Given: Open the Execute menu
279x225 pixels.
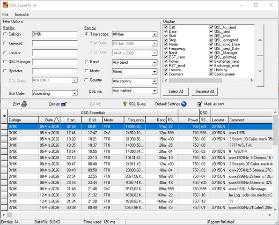Looking at the screenshot, I should click(22, 15).
